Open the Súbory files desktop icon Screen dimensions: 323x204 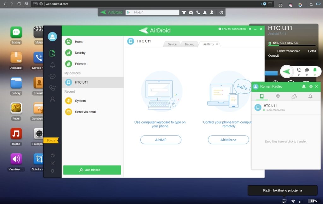click(16, 83)
